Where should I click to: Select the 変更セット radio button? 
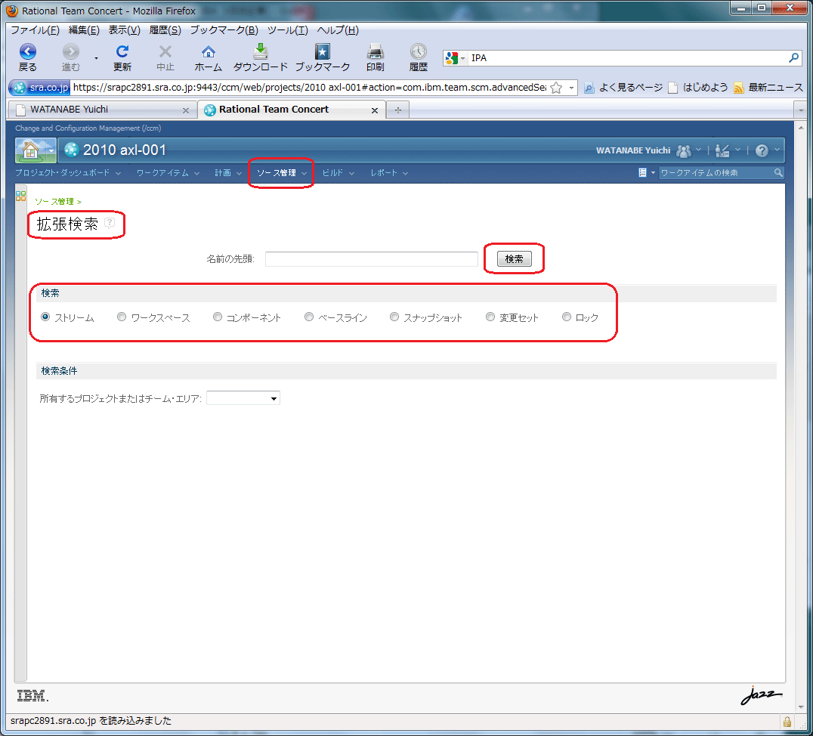[490, 317]
